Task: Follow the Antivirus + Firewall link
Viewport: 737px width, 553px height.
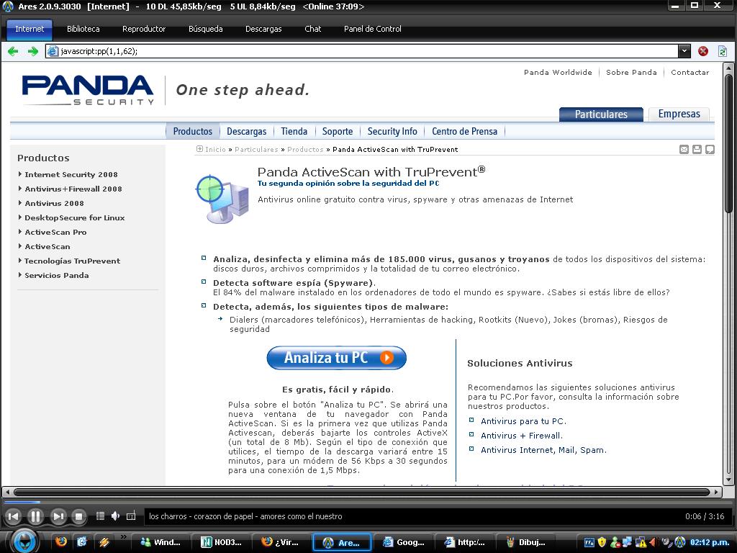Action: coord(521,436)
